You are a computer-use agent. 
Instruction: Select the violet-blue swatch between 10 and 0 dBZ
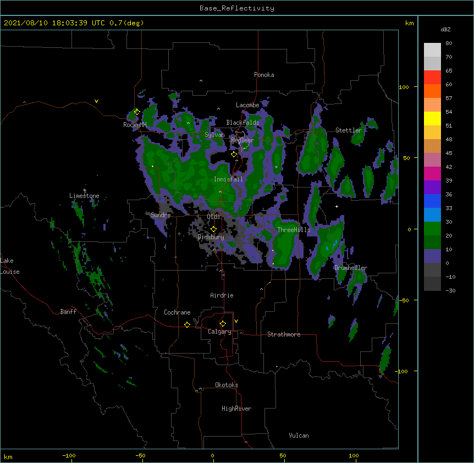click(x=432, y=256)
